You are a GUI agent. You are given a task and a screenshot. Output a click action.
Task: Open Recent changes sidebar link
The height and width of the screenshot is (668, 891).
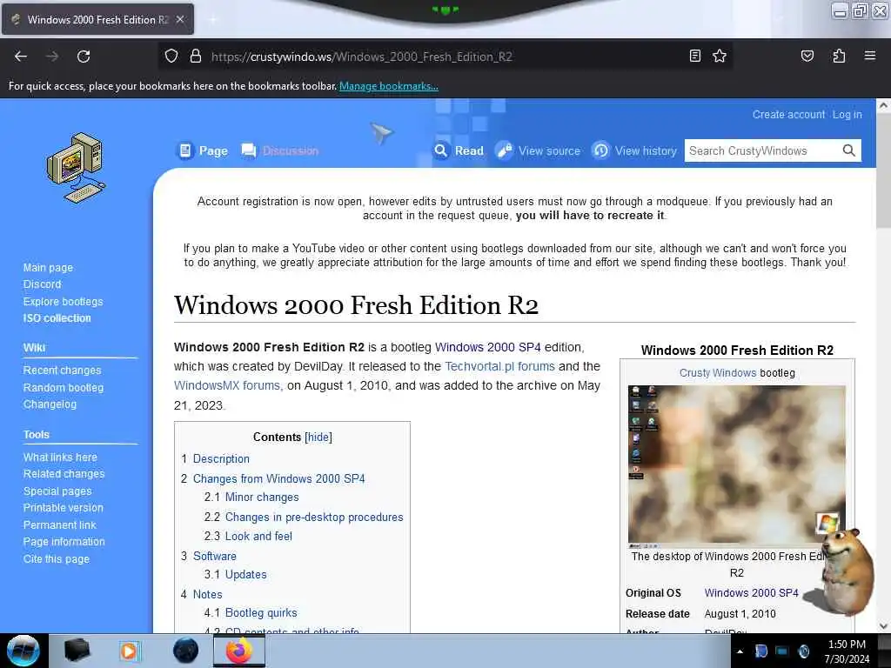click(62, 371)
